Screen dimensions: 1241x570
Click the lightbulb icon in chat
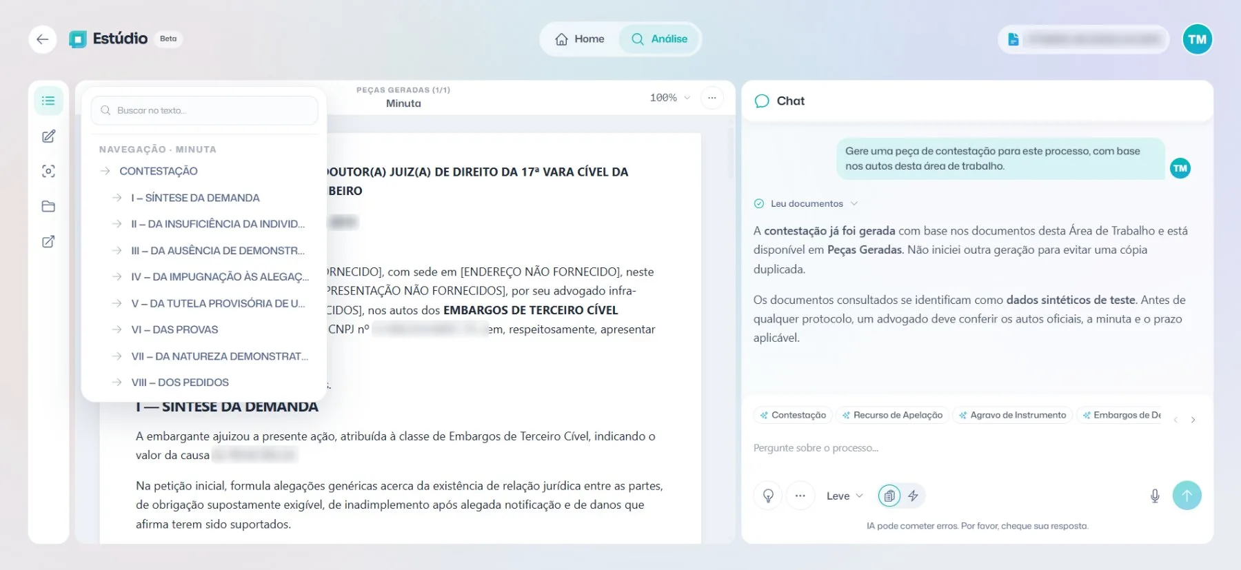click(x=768, y=496)
